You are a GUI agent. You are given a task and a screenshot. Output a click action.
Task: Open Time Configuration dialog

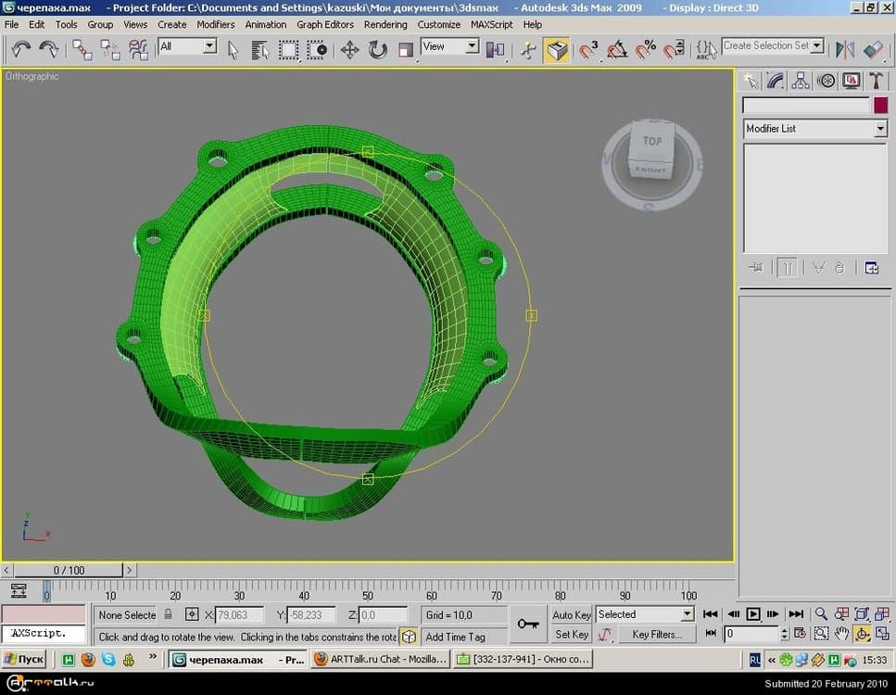tap(800, 633)
